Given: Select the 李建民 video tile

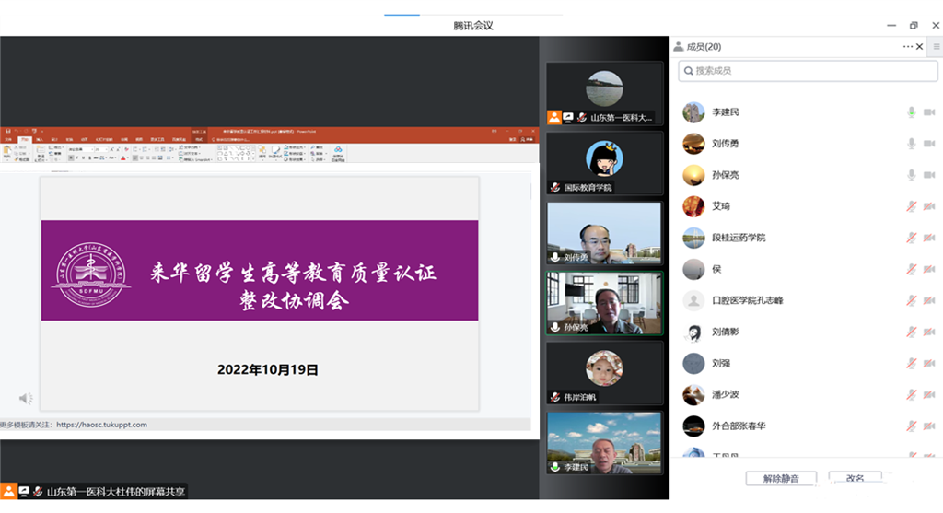Looking at the screenshot, I should pyautogui.click(x=604, y=443).
